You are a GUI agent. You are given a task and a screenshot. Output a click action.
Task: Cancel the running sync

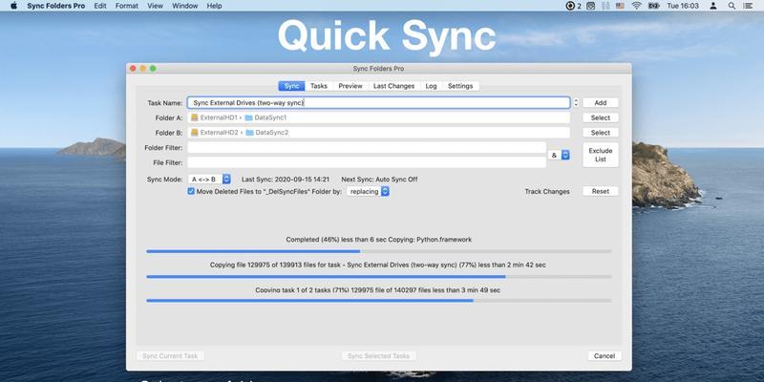coord(605,355)
